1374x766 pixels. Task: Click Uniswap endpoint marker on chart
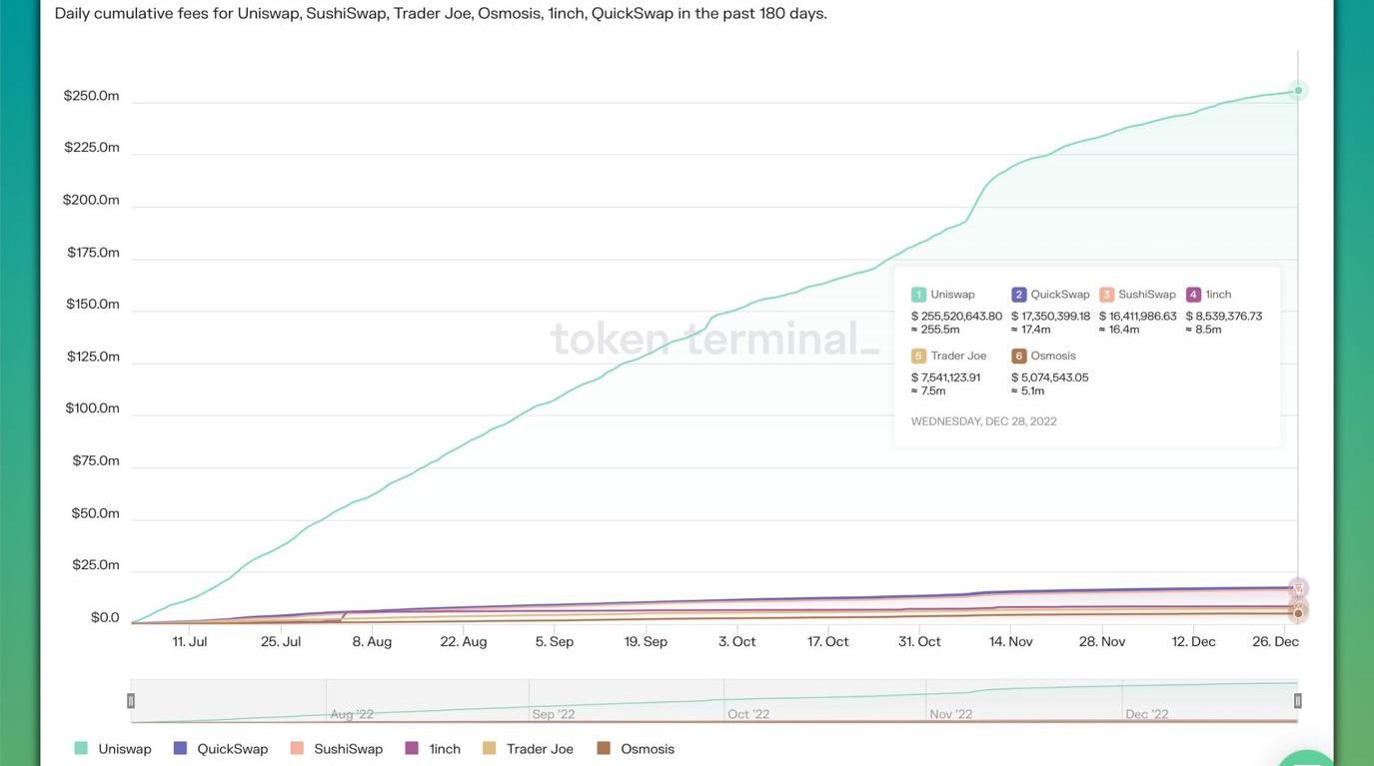tap(1298, 91)
